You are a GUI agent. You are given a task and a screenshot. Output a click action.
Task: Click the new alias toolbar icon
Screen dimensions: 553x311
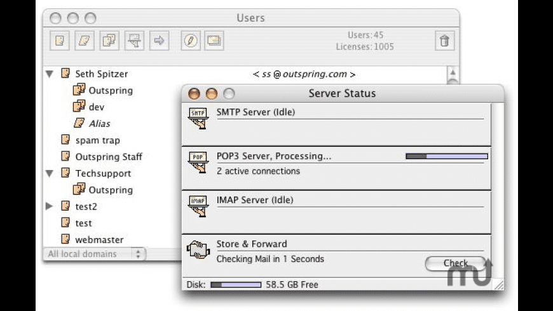pyautogui.click(x=85, y=41)
